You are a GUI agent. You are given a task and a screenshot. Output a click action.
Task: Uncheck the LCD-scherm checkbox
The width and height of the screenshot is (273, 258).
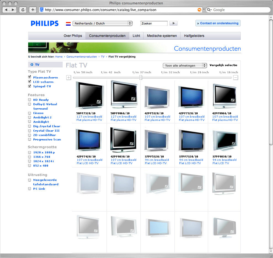point(30,82)
